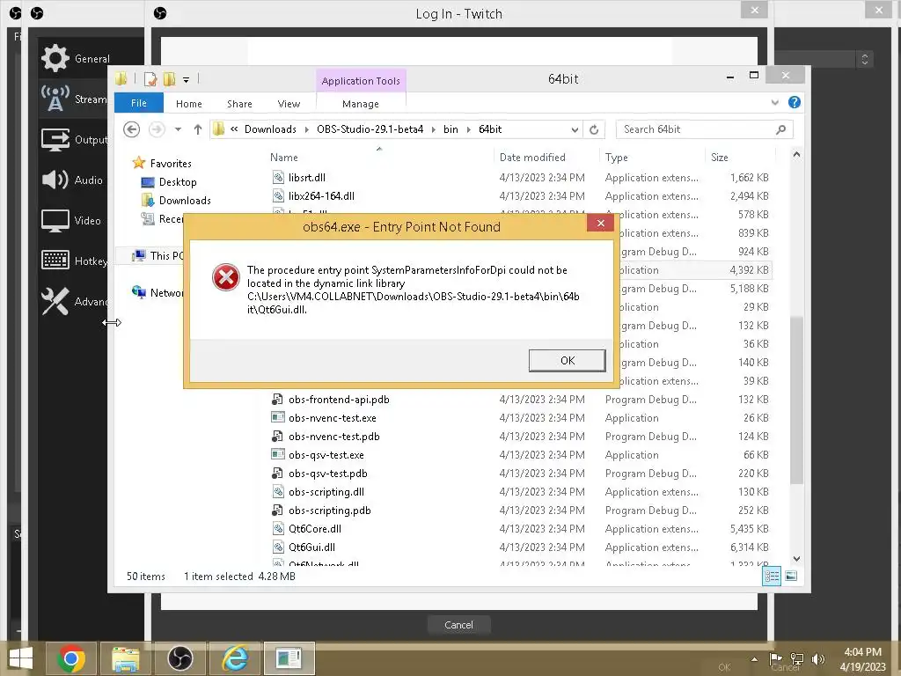This screenshot has width=901, height=676.
Task: Open OBS Studio from the taskbar
Action: point(179,658)
